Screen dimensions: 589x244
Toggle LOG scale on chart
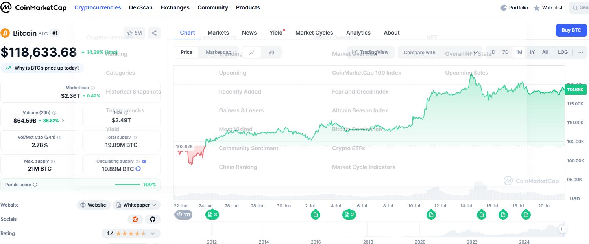click(563, 52)
